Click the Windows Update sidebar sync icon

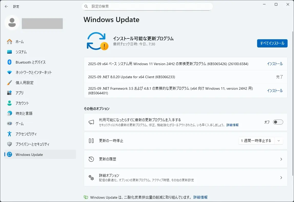[x=9, y=154]
